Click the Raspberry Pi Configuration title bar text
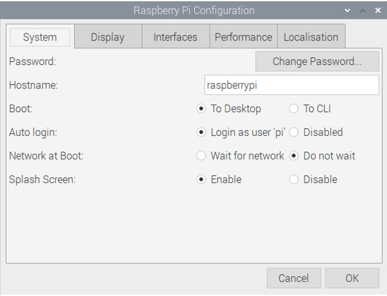 point(194,10)
